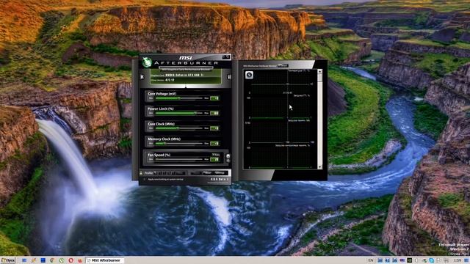Click the Memory Clock (MHz) label
The image size is (470, 264).
click(164, 139)
